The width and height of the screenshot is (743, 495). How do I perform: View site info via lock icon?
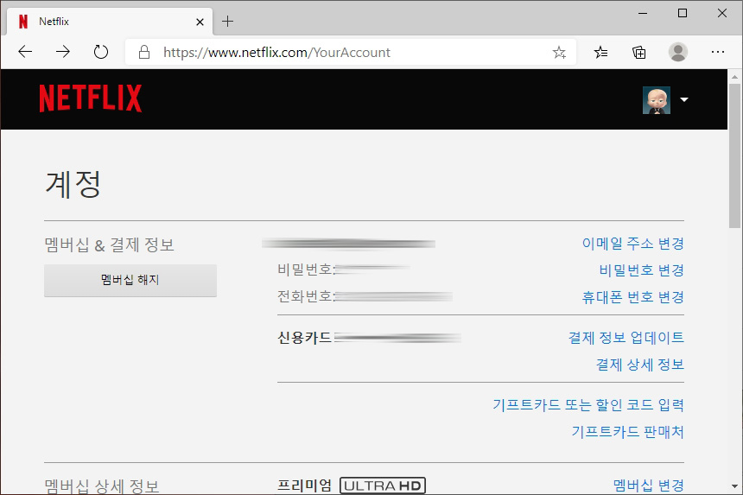[144, 52]
